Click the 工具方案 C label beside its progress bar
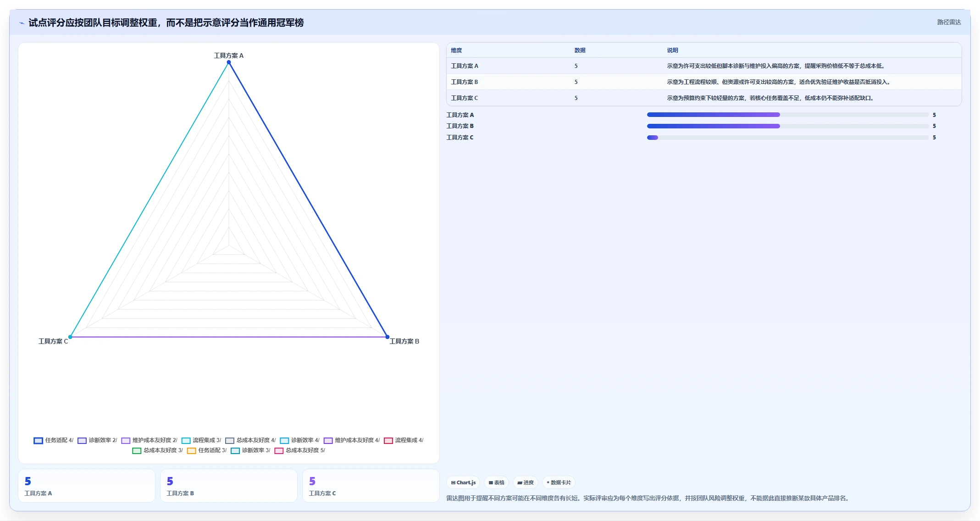The image size is (980, 521). click(x=460, y=138)
